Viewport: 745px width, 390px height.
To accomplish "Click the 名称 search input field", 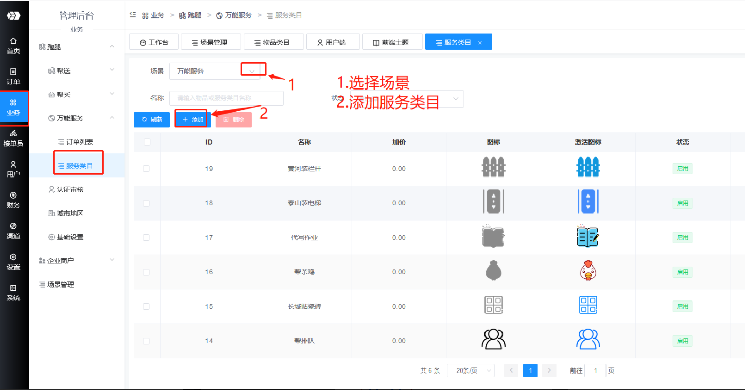I will pyautogui.click(x=226, y=98).
